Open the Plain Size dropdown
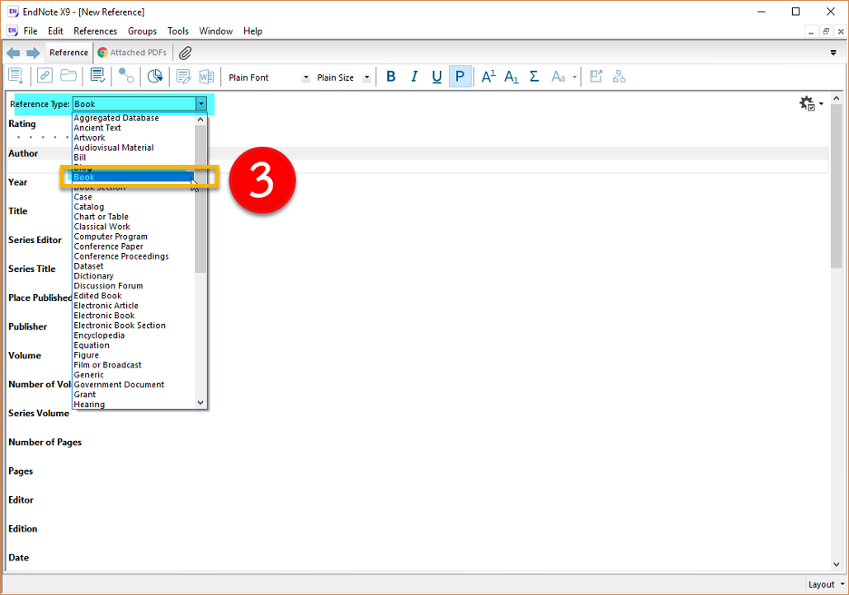The height and width of the screenshot is (595, 849). point(366,78)
